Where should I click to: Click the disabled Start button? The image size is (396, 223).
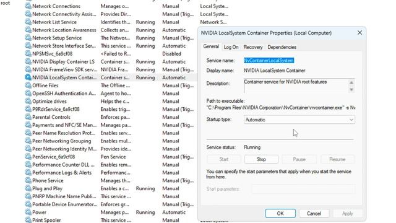(x=224, y=159)
